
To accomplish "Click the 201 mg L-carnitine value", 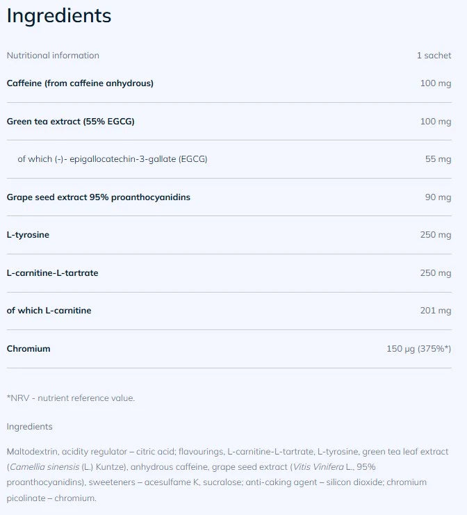I will 435,311.
